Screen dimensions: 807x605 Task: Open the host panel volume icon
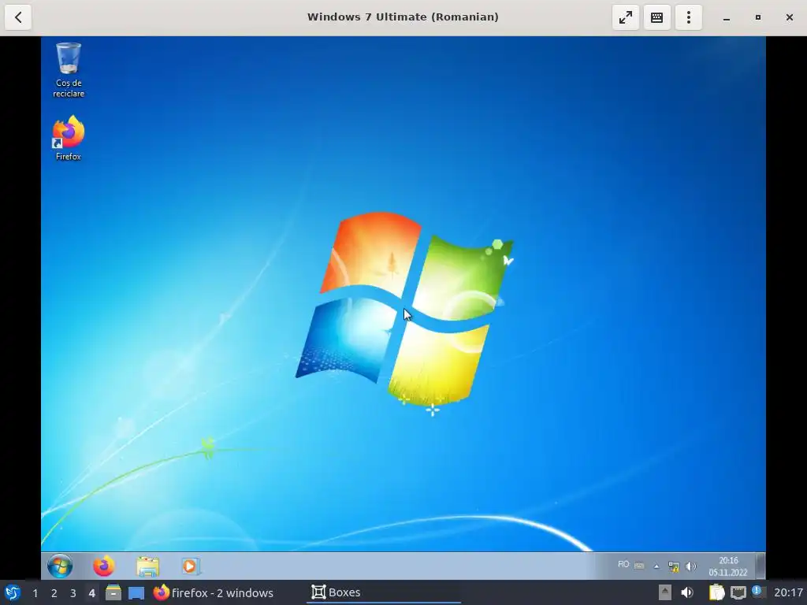[x=687, y=592]
